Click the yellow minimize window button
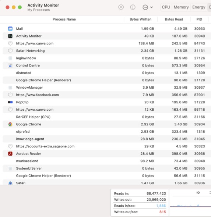The image size is (211, 217). point(14,7)
